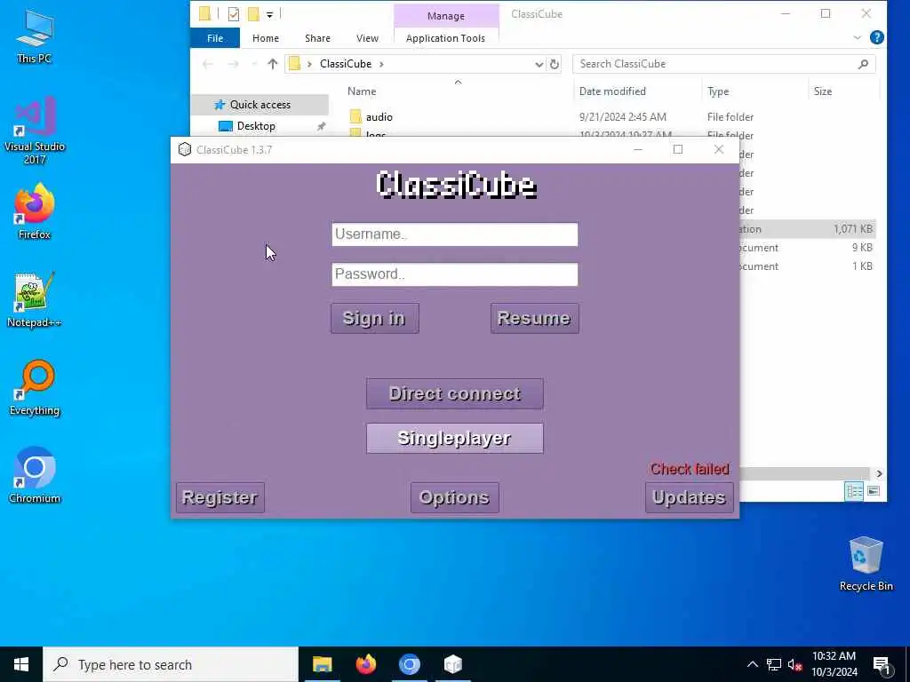
Task: Click the search magnifier icon in Explorer
Action: [x=863, y=64]
